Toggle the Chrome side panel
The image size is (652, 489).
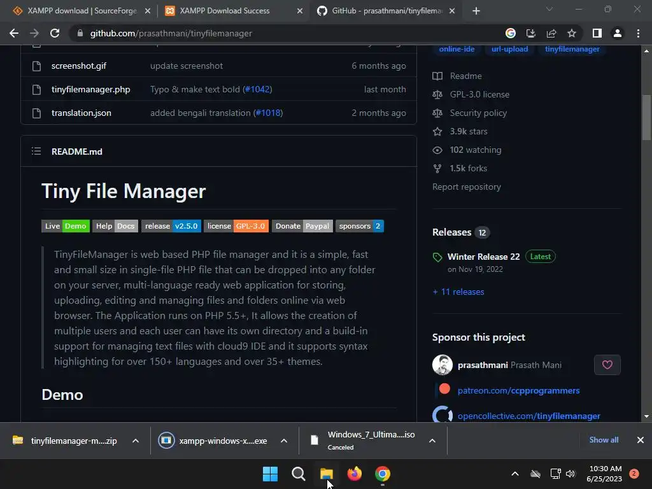(x=597, y=33)
